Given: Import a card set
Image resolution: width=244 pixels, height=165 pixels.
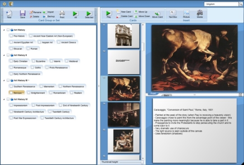Looking at the screenshot, I should [x=48, y=12].
